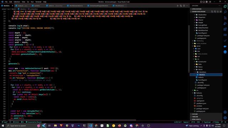Open the File menu
228x128 pixels.
[6, 2]
